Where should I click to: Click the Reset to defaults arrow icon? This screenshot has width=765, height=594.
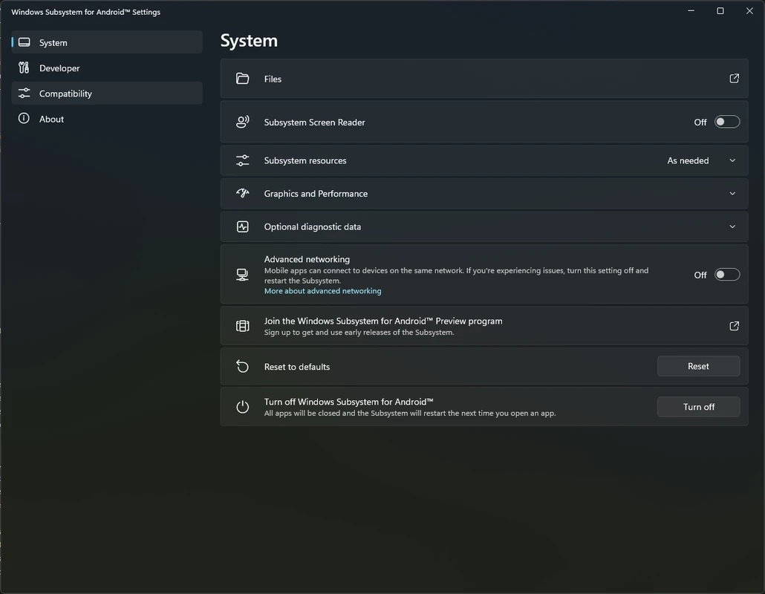[x=242, y=367]
